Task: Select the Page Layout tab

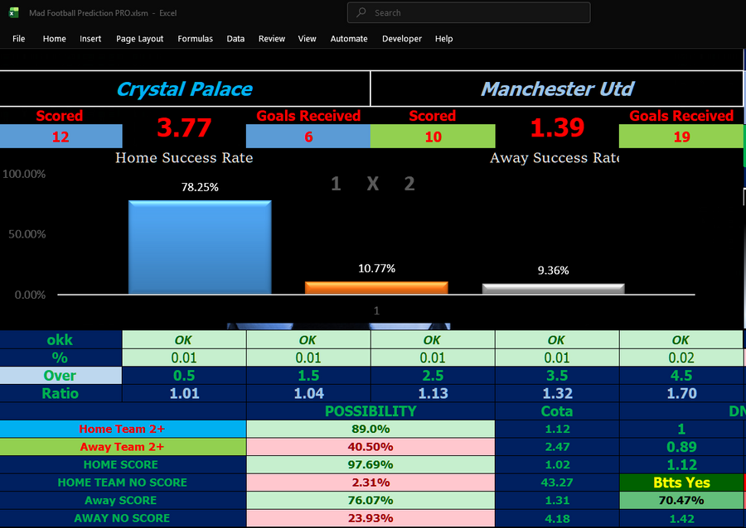Action: tap(139, 38)
